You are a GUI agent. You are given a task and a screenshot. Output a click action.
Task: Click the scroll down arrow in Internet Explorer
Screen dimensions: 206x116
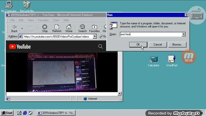pos(119,93)
